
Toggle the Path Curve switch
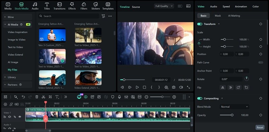[x=261, y=62]
